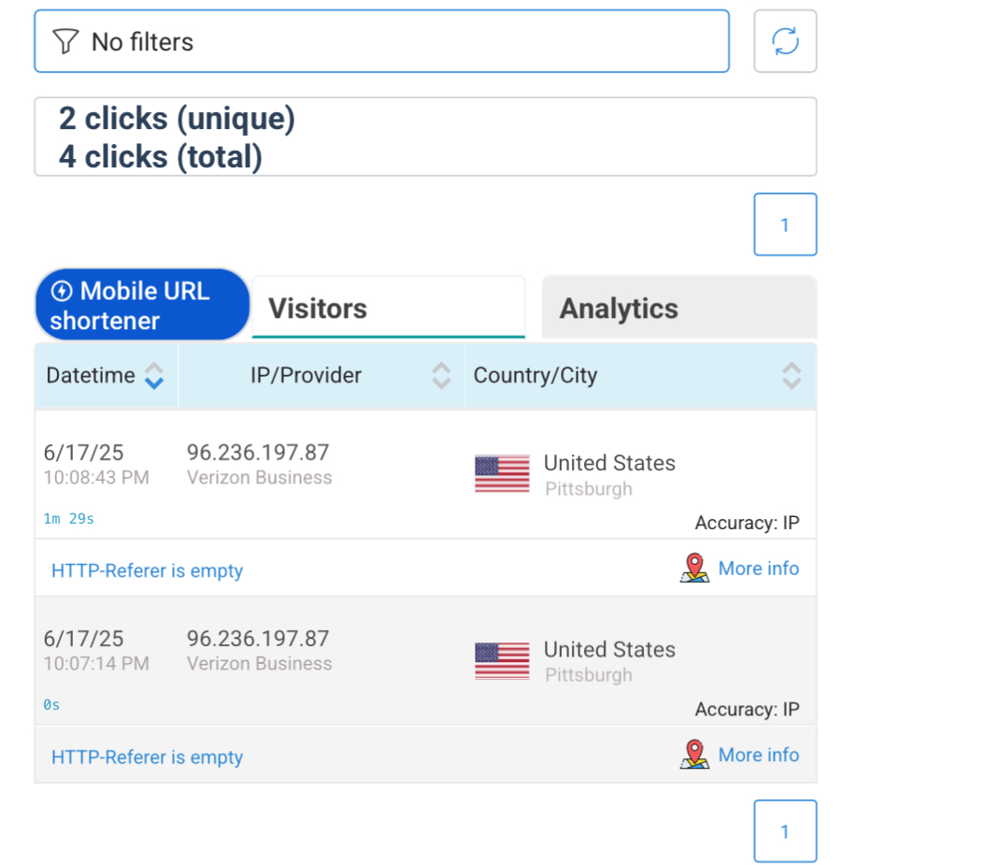This screenshot has height=865, width=1000.
Task: Click United States in the first visitor row
Action: tap(609, 463)
